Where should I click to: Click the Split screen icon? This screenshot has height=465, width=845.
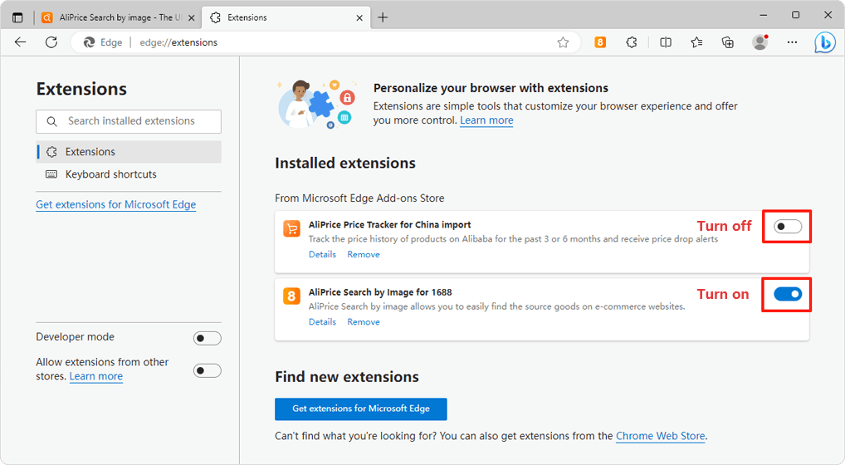point(665,42)
